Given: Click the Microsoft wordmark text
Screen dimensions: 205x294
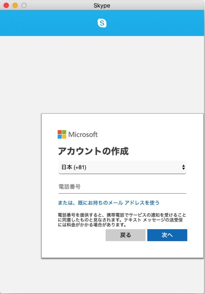Looking at the screenshot, I should click(83, 134).
